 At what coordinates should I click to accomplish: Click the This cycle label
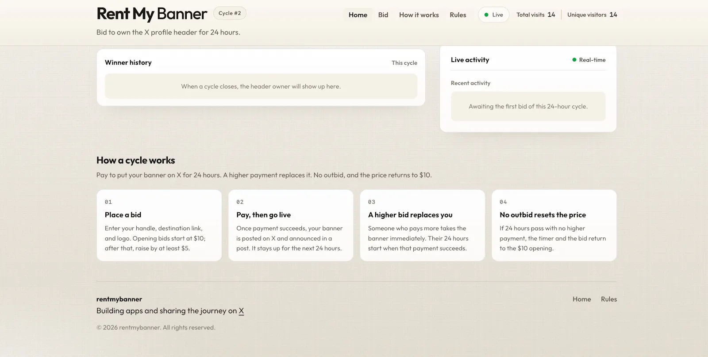coord(404,63)
